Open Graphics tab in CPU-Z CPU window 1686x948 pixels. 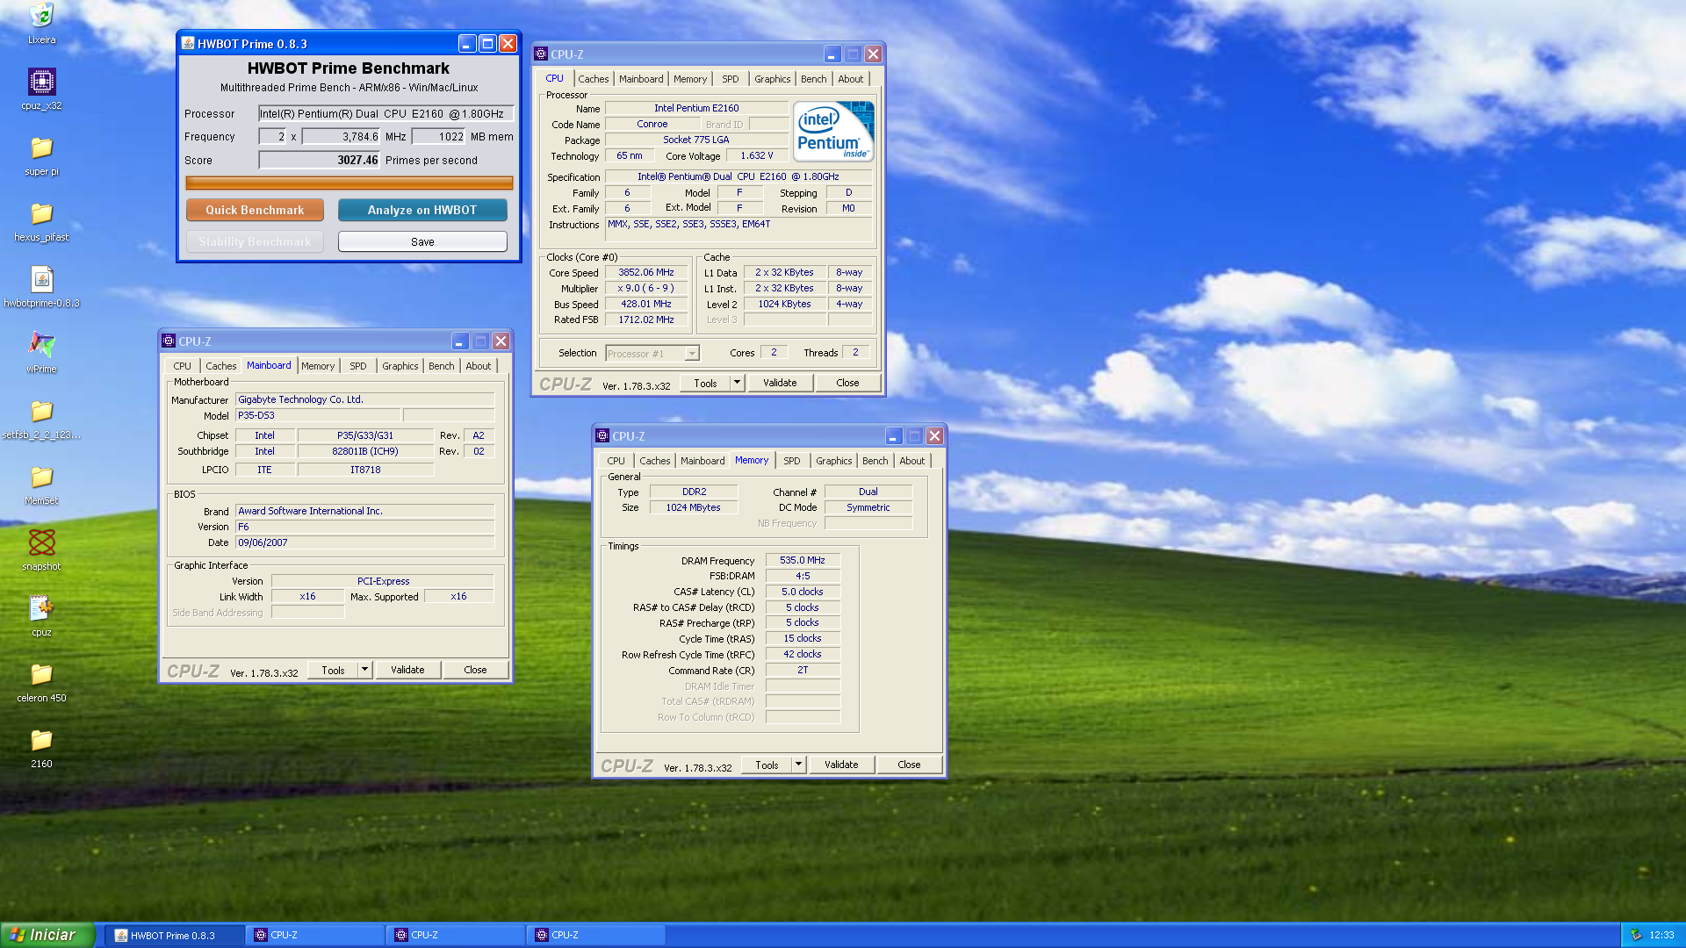(773, 79)
